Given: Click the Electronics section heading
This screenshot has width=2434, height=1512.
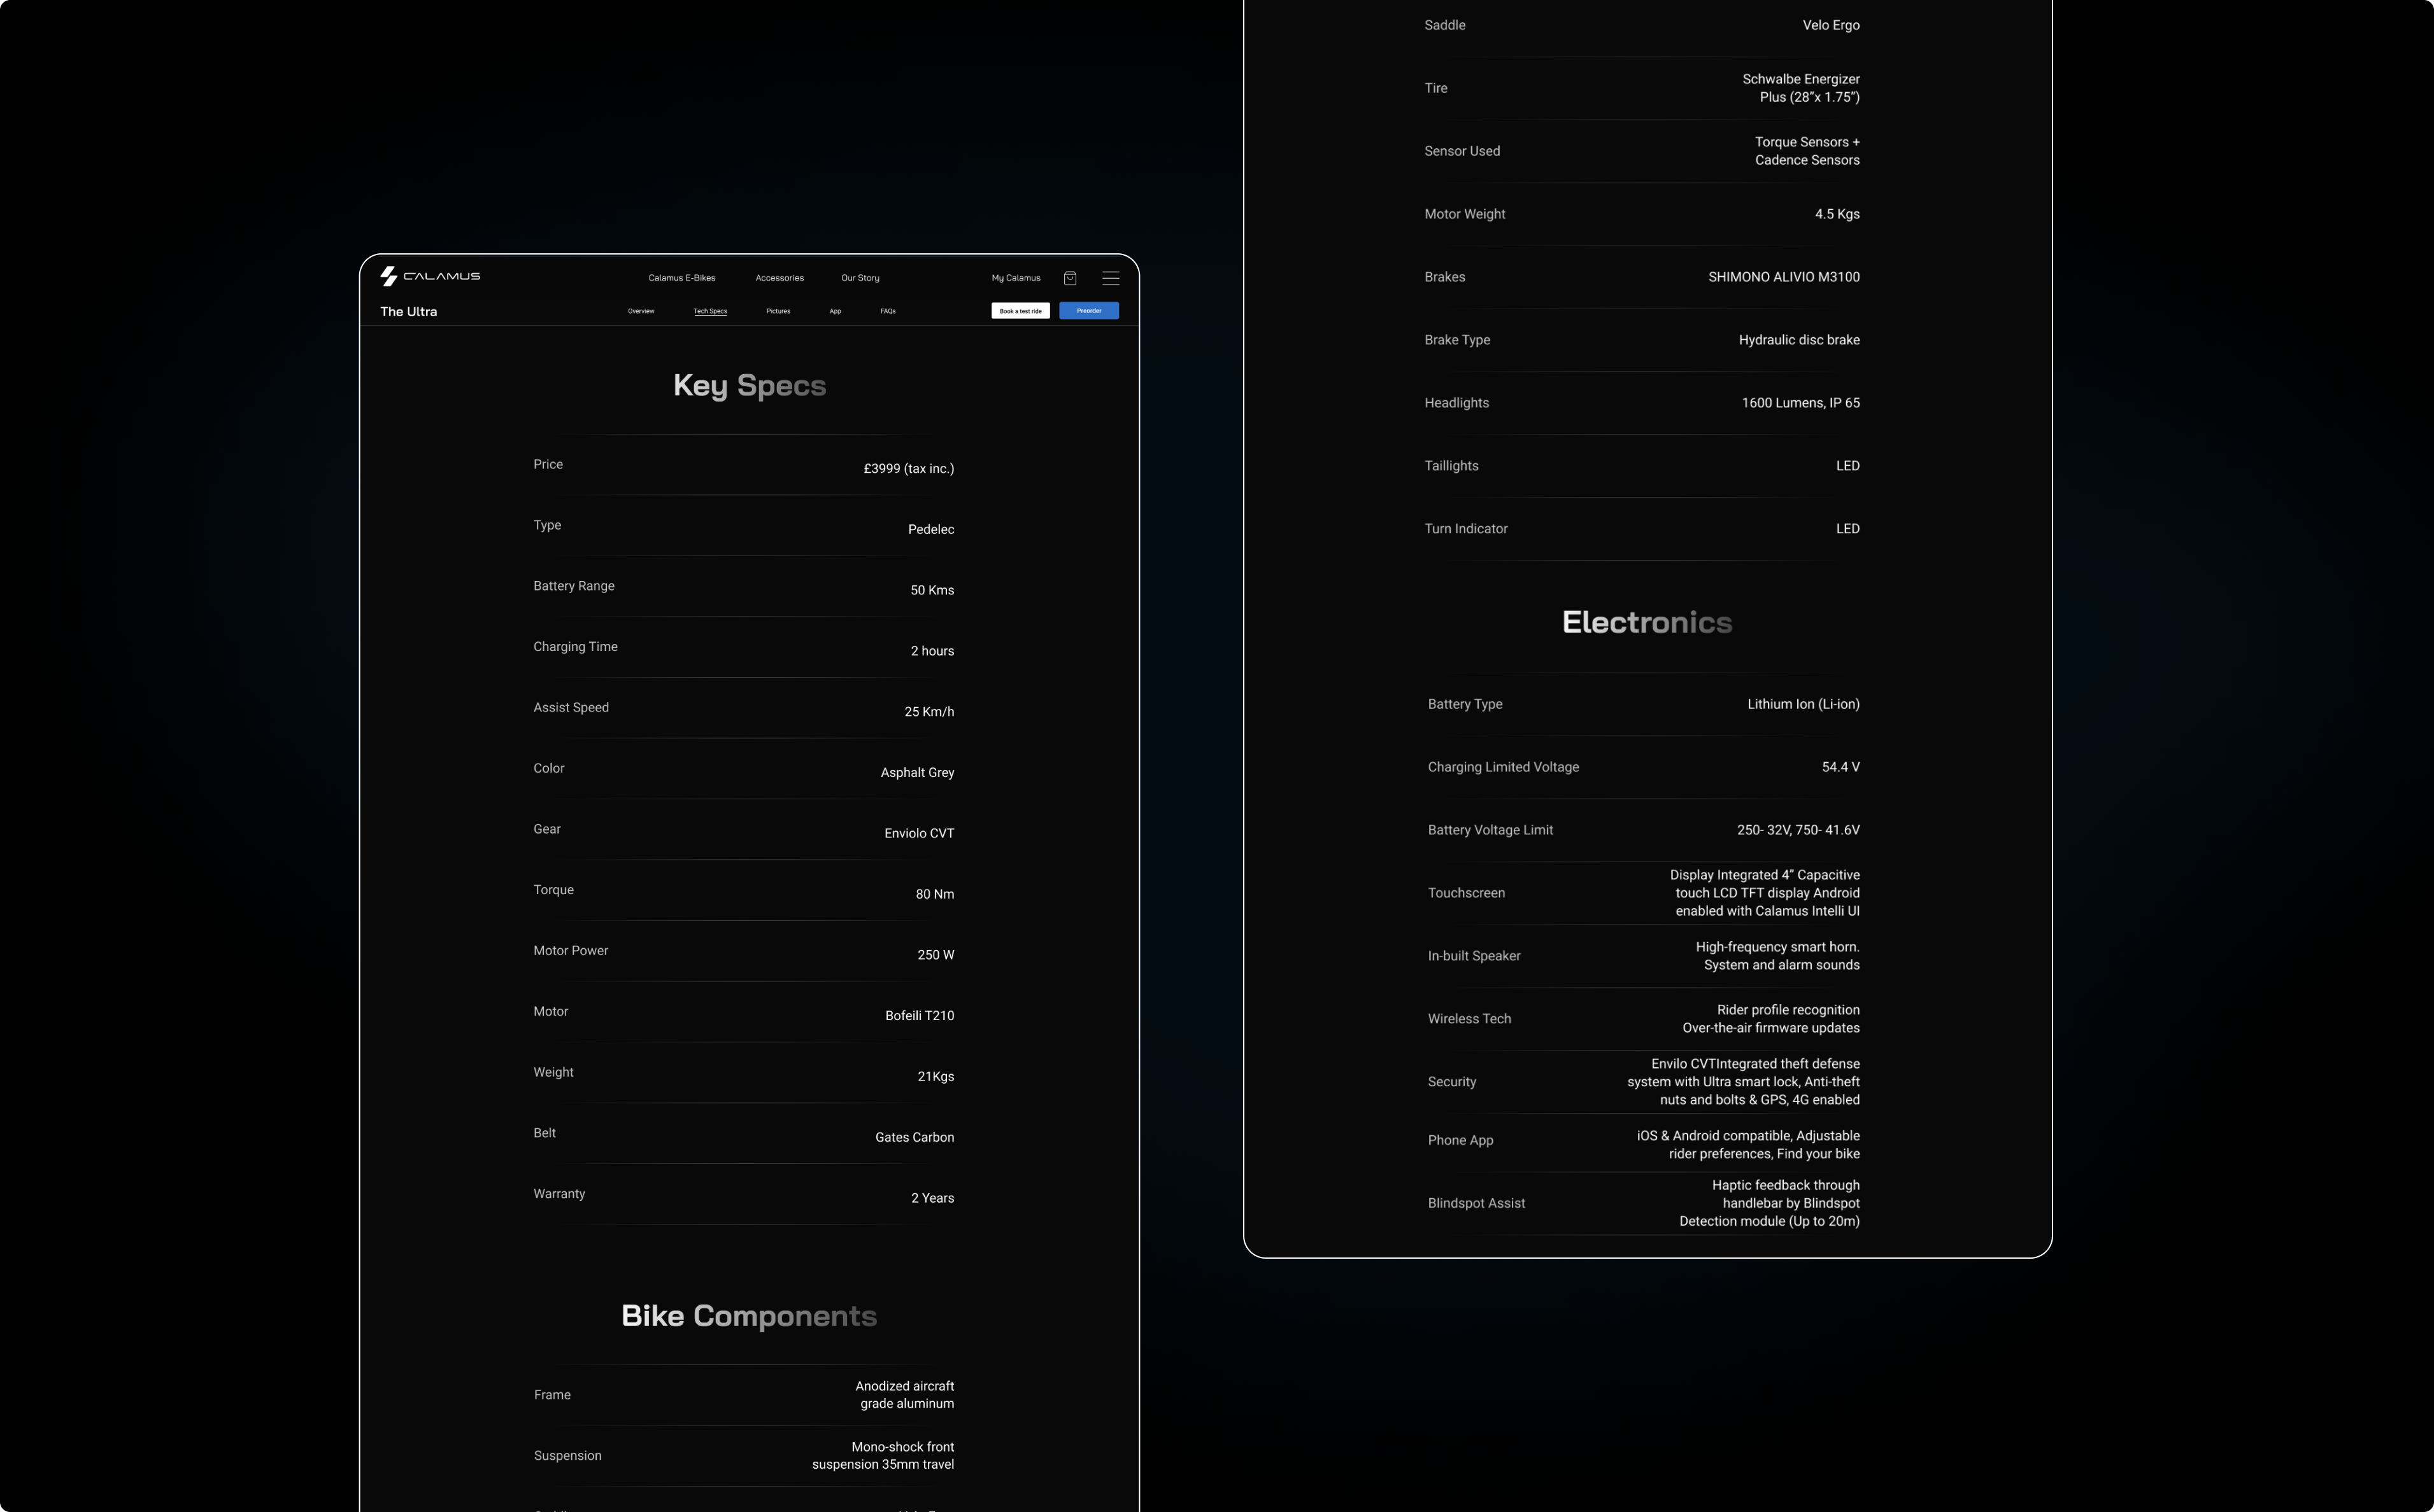Looking at the screenshot, I should point(1646,623).
